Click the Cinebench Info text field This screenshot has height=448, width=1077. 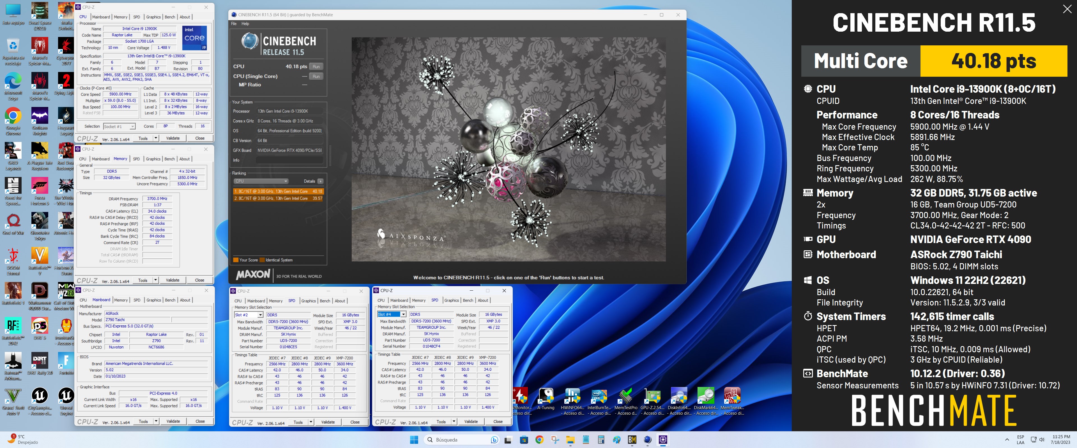(x=289, y=160)
